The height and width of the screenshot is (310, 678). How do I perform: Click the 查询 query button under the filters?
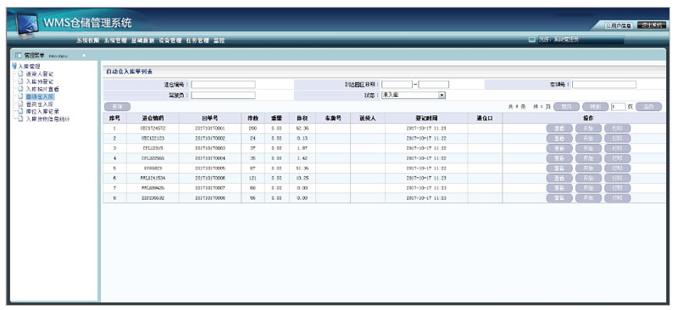point(117,107)
